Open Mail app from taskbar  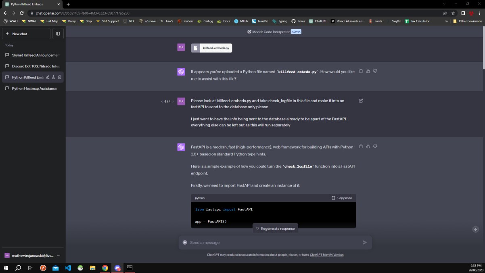(x=55, y=268)
